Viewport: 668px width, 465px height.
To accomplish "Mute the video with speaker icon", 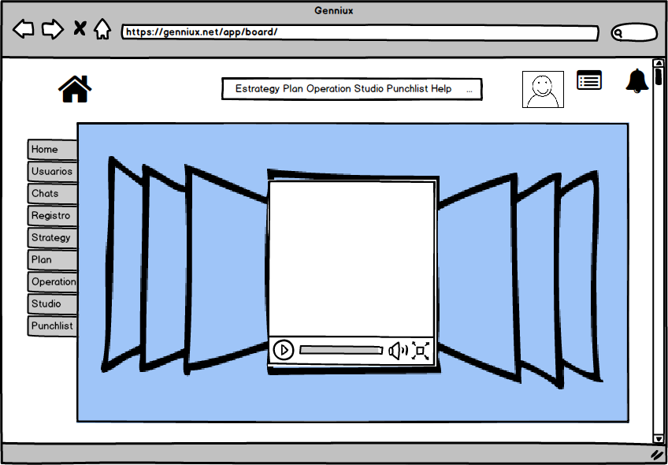I will (398, 351).
